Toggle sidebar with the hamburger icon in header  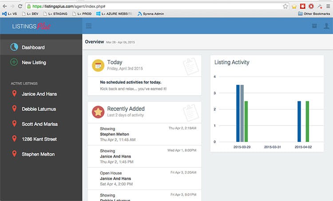pyautogui.click(x=89, y=26)
